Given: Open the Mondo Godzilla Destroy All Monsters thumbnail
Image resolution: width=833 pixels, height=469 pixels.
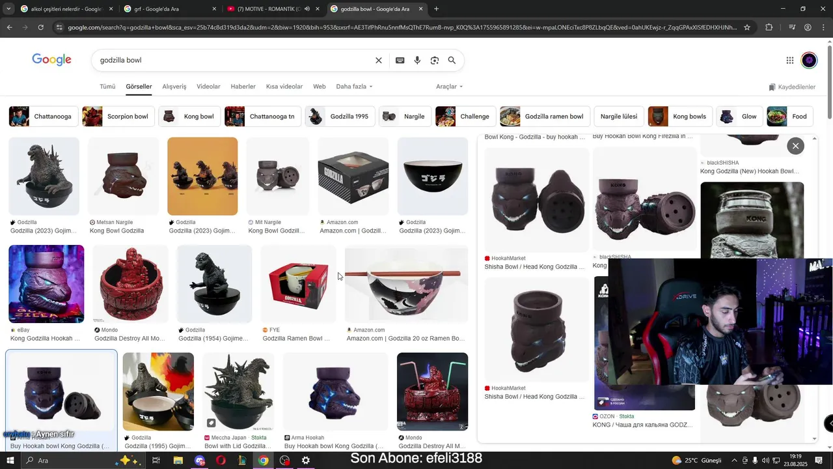Looking at the screenshot, I should click(130, 284).
